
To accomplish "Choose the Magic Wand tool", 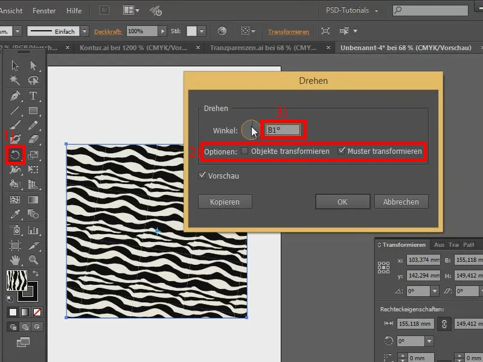I will click(14, 80).
